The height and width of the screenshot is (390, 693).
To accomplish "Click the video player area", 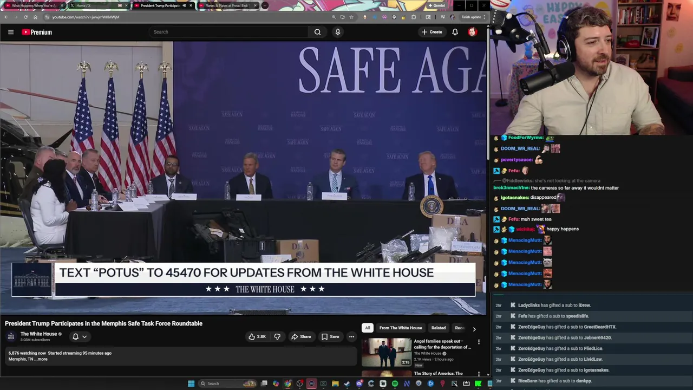I will 243,178.
